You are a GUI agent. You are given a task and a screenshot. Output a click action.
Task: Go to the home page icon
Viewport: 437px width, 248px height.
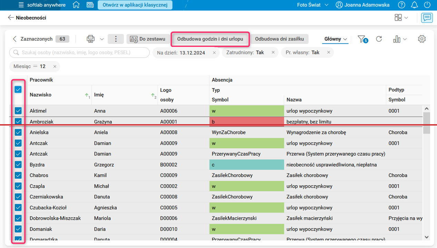(x=76, y=5)
